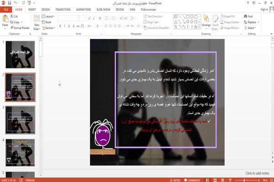274x182 pixels.
Task: Click the Clear All Formatting icon
Action: (100, 18)
